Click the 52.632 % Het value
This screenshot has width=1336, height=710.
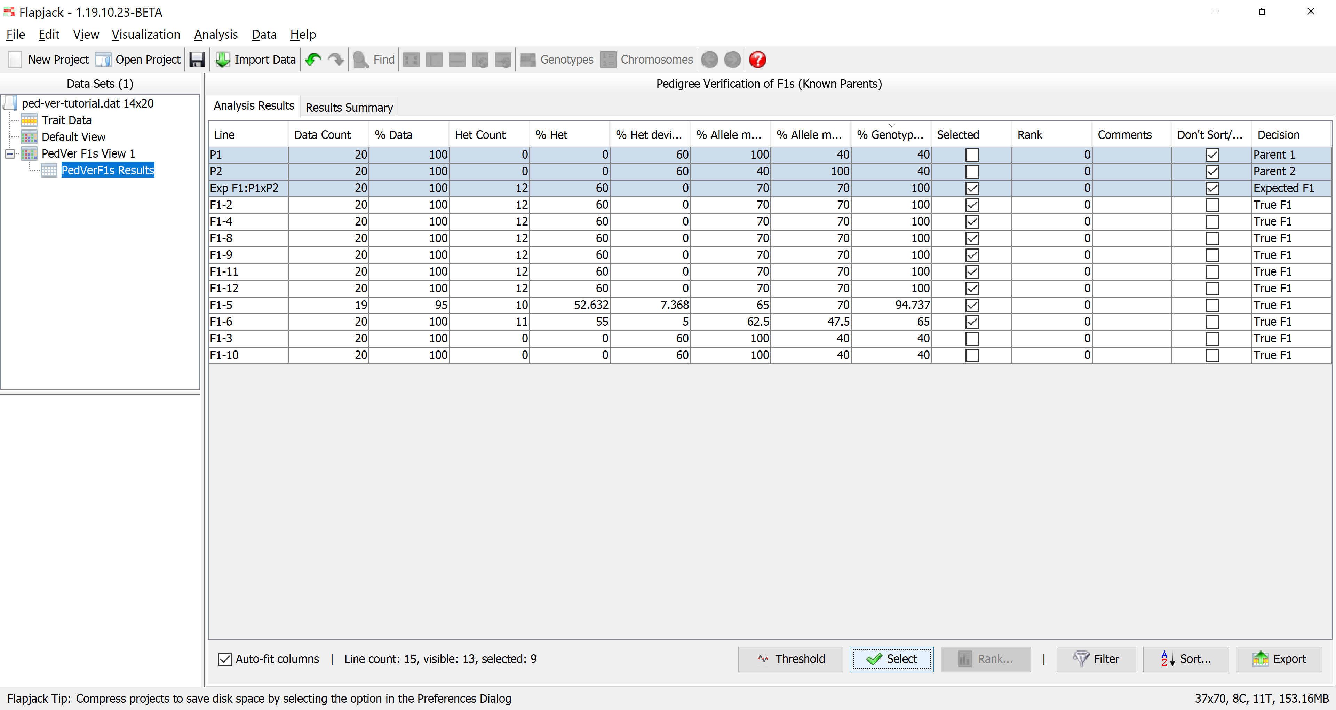[570, 305]
